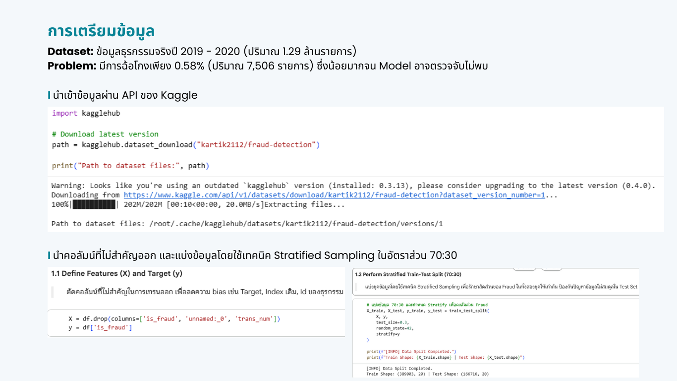
Task: Click the print "[INFO] Data Split Completed." code line
Action: [x=411, y=351]
